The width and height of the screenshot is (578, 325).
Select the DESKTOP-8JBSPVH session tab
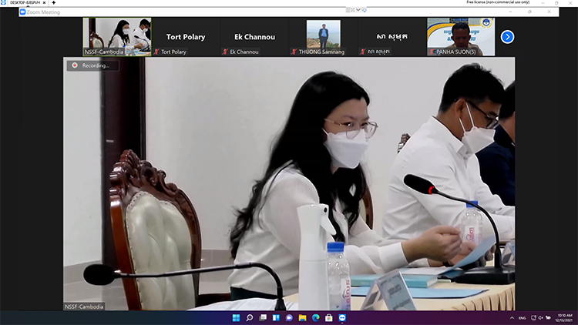coord(23,3)
